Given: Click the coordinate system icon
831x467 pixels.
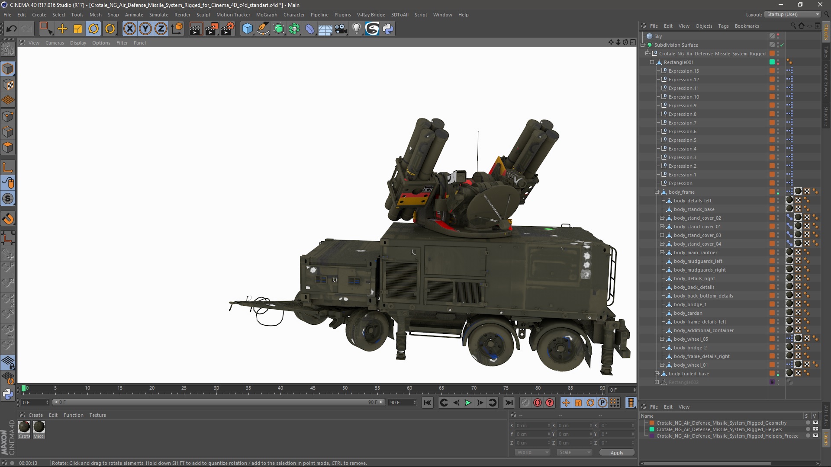Looking at the screenshot, I should 177,29.
